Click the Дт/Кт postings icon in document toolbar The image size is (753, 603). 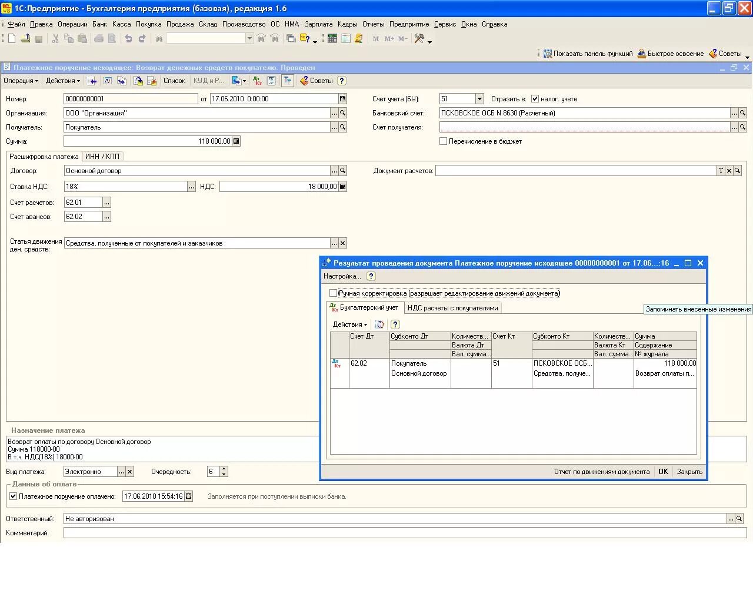[x=258, y=81]
